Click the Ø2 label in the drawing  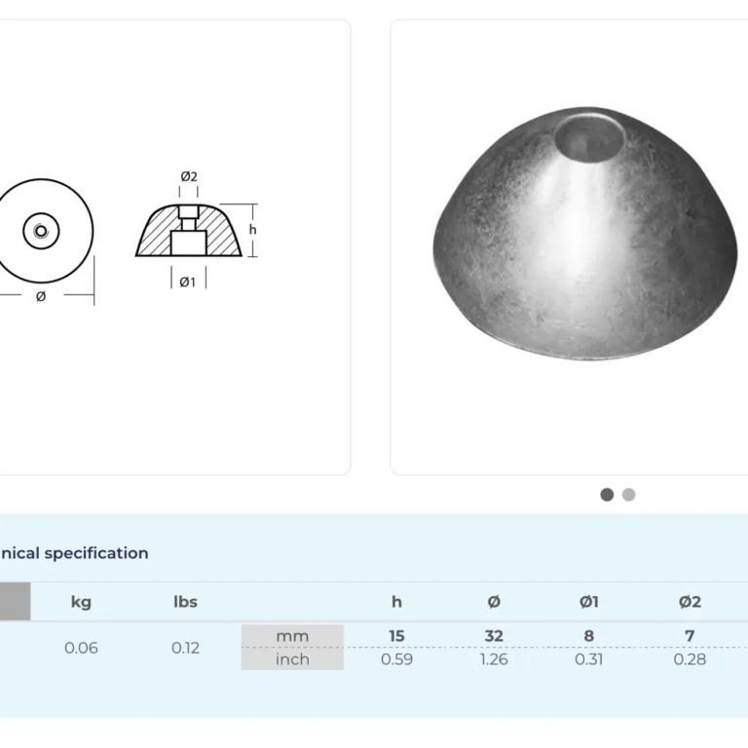tap(189, 176)
